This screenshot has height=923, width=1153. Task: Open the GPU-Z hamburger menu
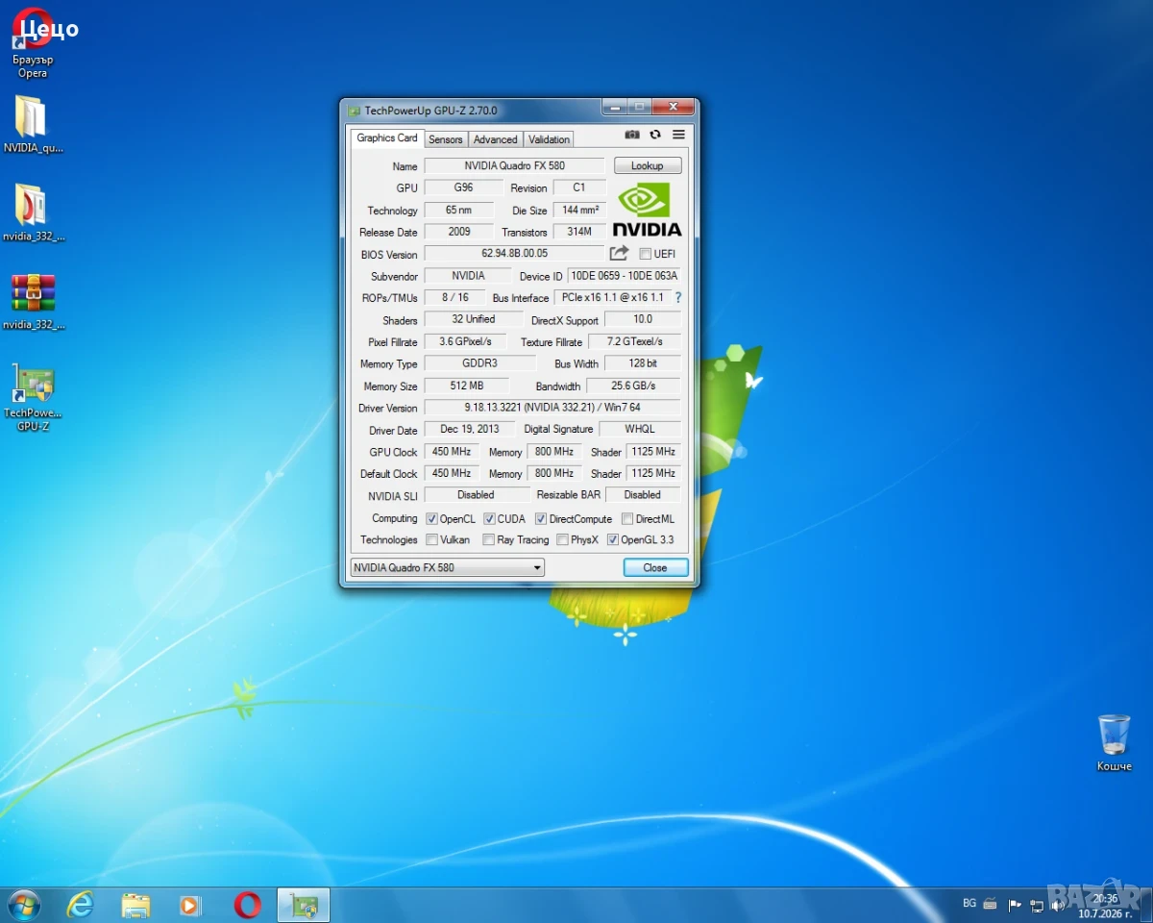(x=678, y=136)
